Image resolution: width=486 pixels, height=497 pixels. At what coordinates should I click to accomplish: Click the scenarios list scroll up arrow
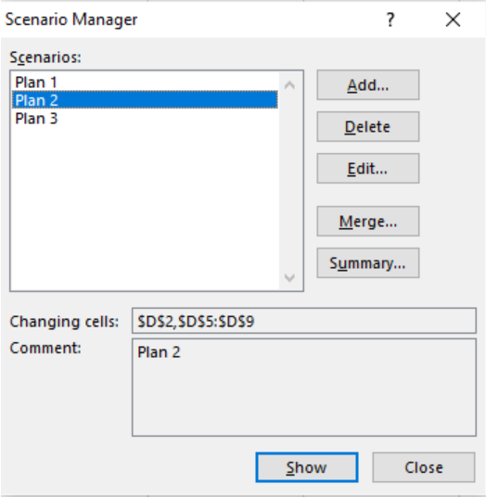coord(289,85)
